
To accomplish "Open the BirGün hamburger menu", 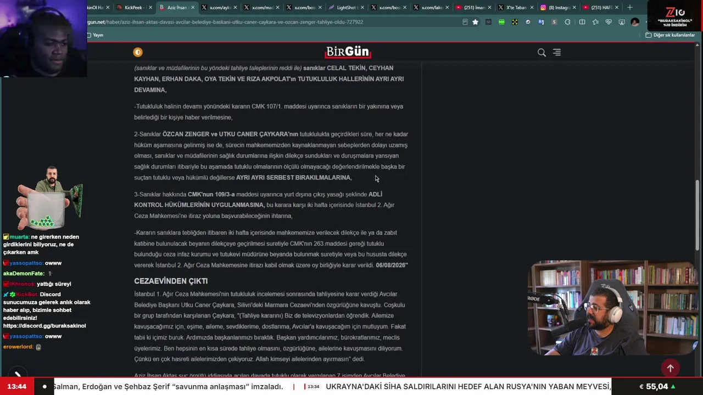I will (557, 52).
